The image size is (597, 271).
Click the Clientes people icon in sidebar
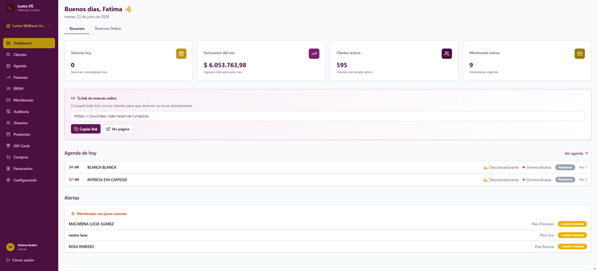[x=8, y=55]
